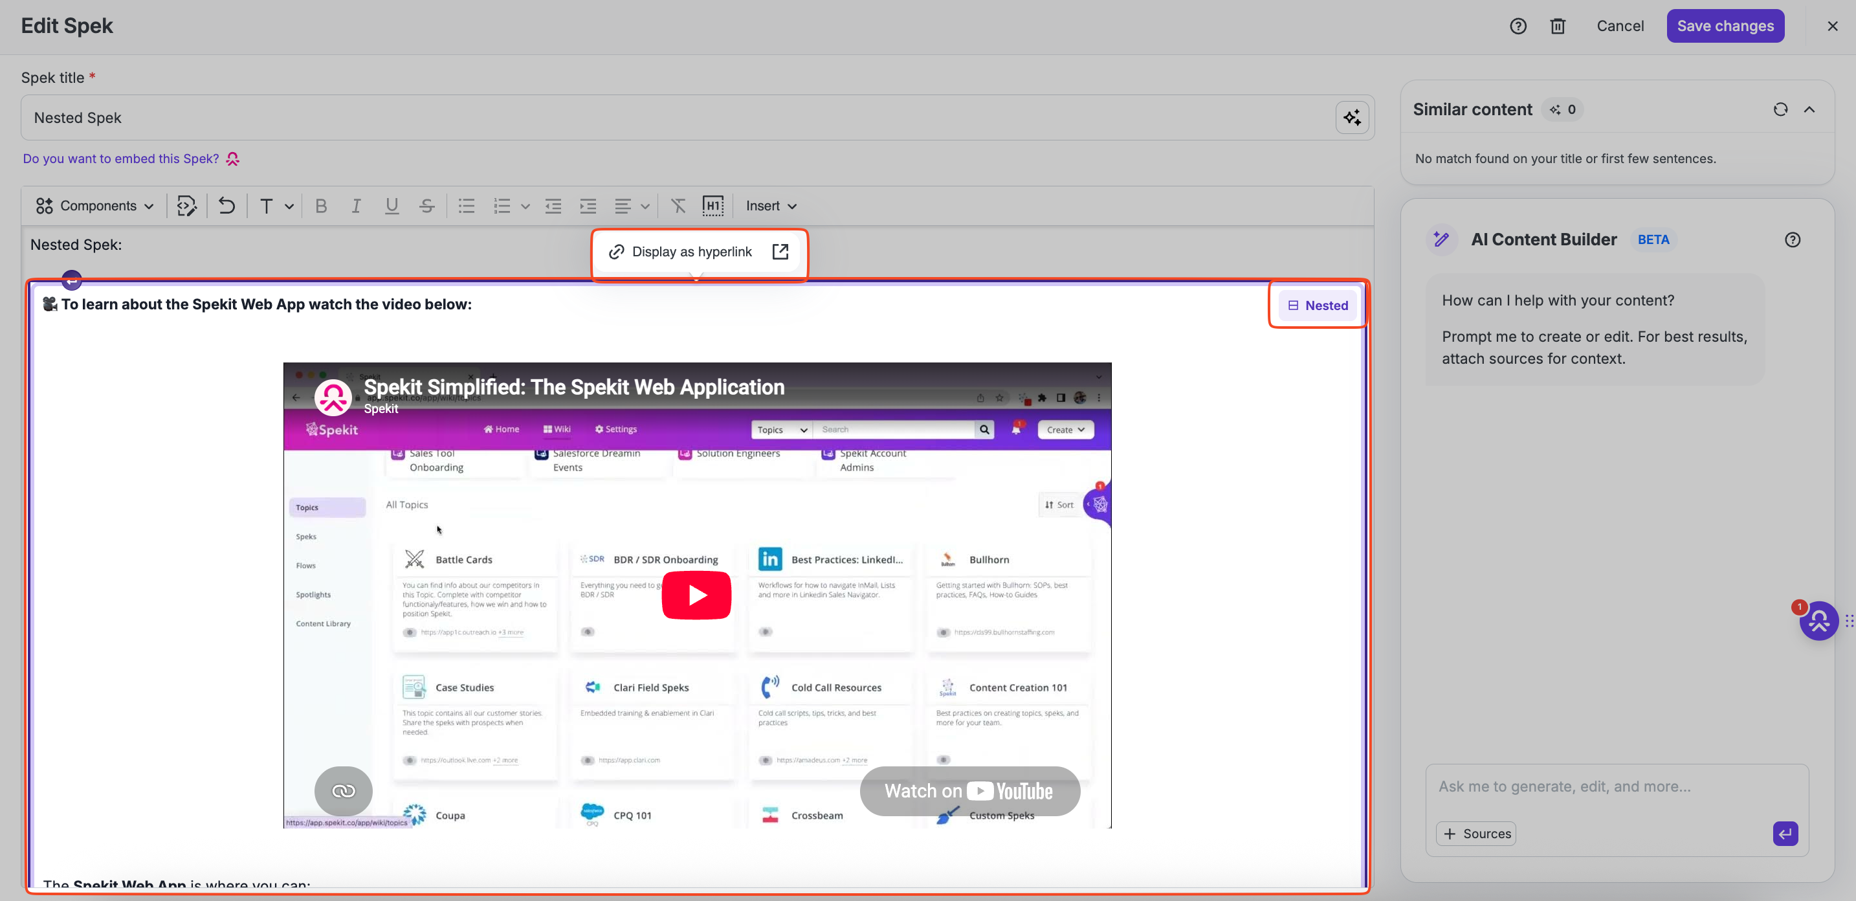Screen dimensions: 1856x901
Task: Open the 'Do you want to embed this Spek?' link
Action: click(121, 159)
